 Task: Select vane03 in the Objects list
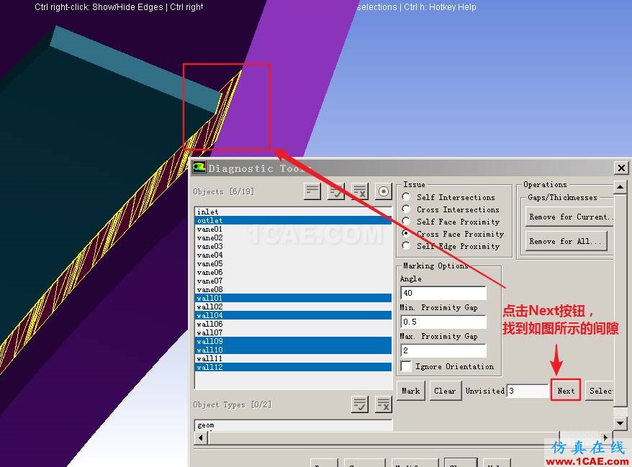293,246
